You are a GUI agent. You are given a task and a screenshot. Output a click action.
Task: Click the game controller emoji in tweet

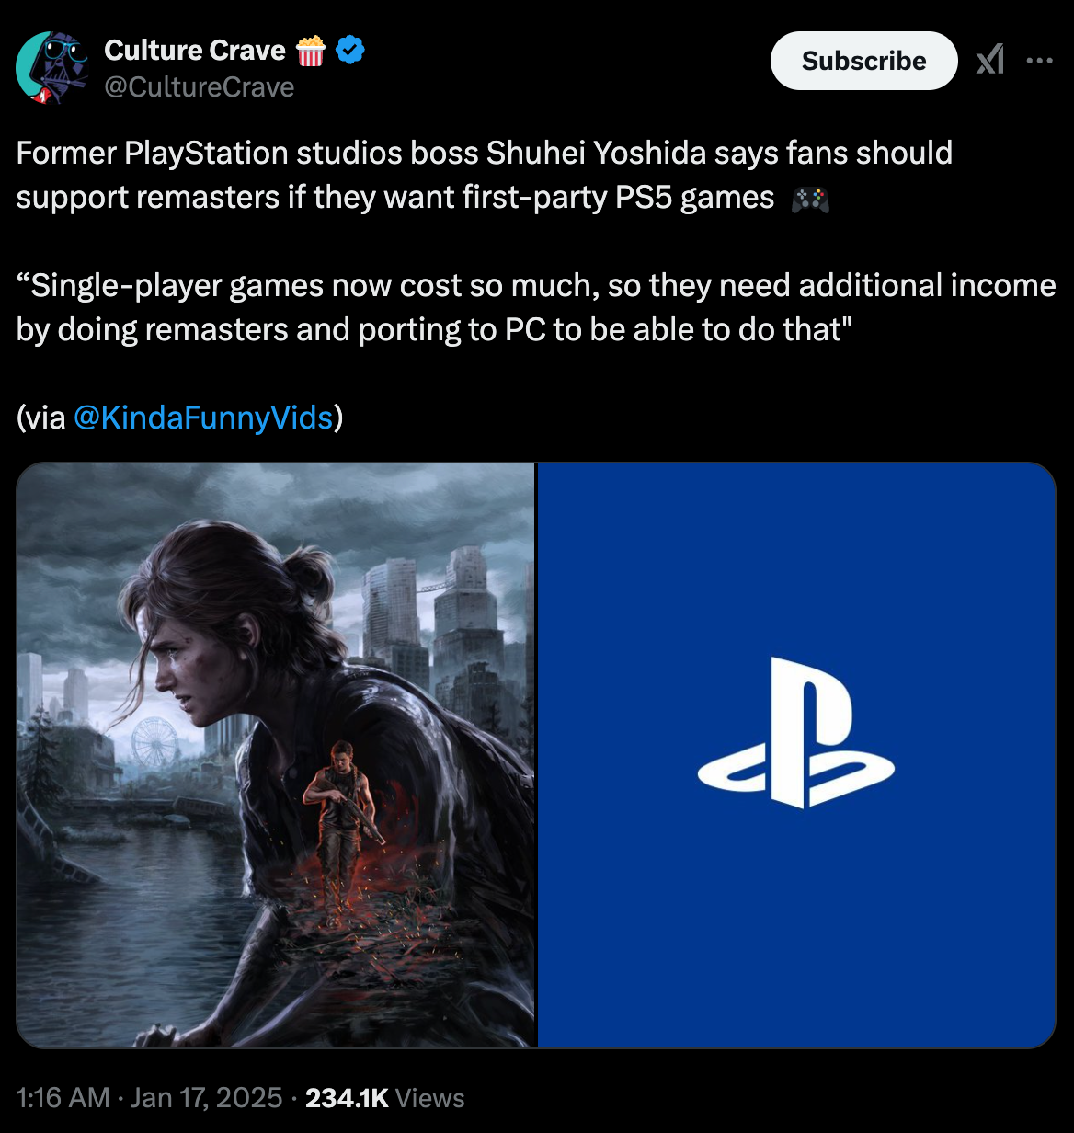pos(809,199)
